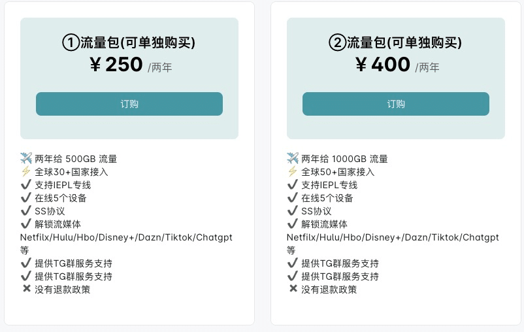Click Netflix/Hulu streaming list in first plan

(x=126, y=237)
